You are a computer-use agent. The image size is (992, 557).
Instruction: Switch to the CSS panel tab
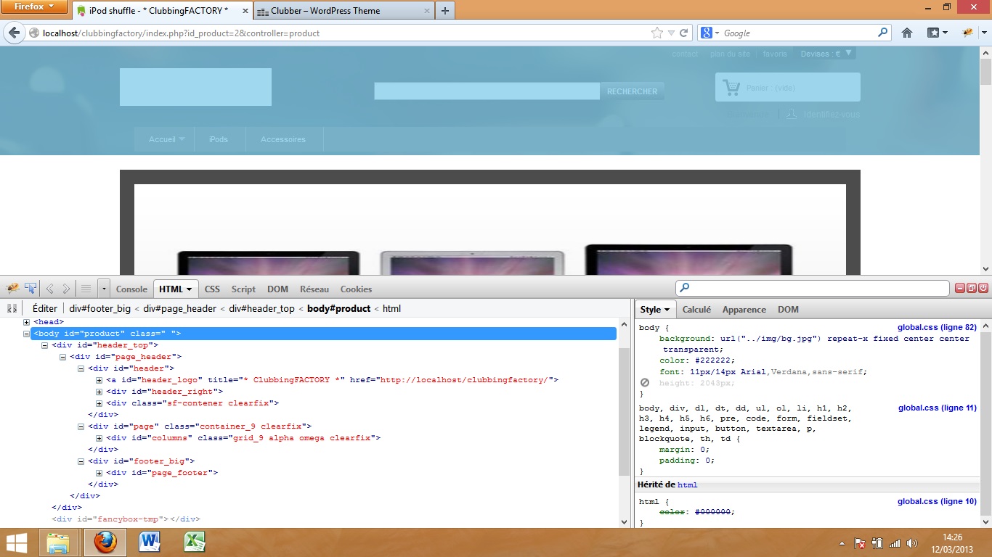[212, 289]
